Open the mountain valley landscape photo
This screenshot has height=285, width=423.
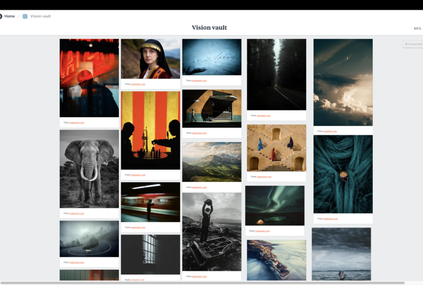click(212, 162)
